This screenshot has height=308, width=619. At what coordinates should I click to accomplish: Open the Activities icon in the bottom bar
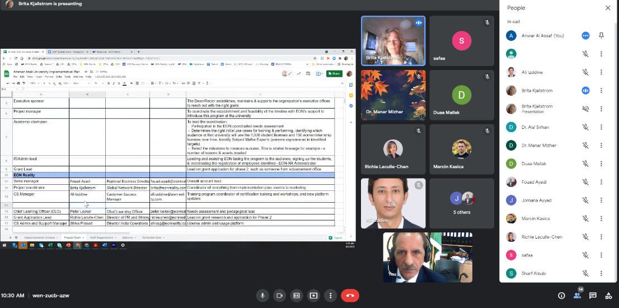pyautogui.click(x=608, y=295)
